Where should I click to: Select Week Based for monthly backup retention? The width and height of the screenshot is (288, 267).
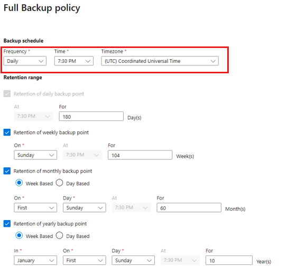[19, 183]
